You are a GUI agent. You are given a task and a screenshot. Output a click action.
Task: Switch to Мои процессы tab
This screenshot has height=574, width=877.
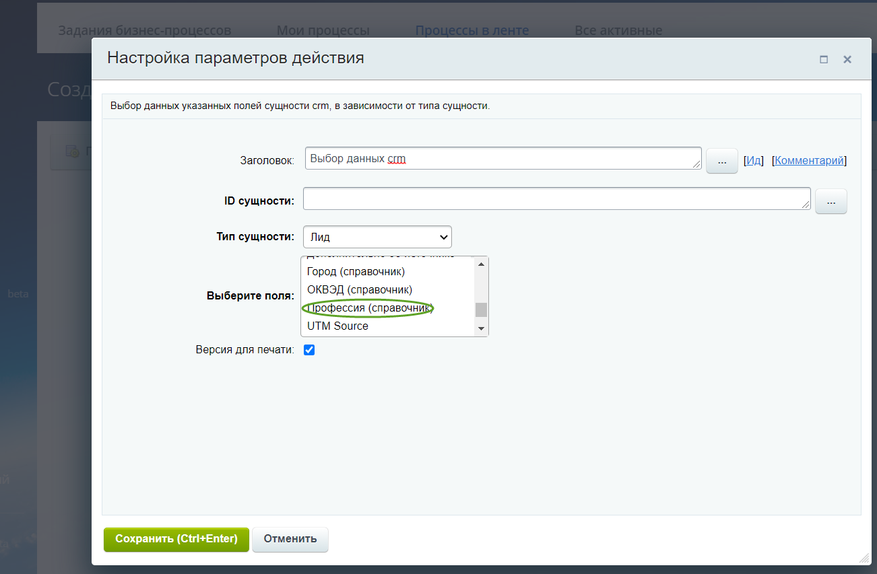pos(323,30)
